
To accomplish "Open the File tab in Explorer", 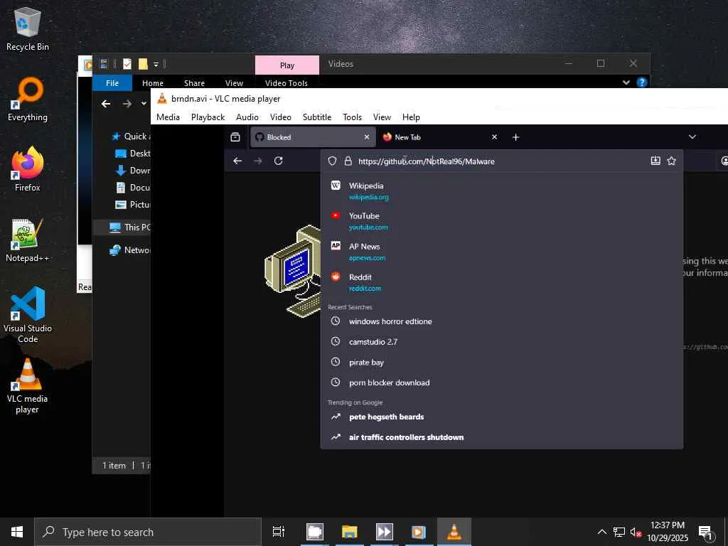I will pyautogui.click(x=112, y=83).
